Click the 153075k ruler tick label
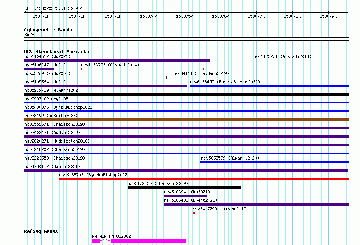Image resolution: width=360 pixels, height=245 pixels. (184, 16)
